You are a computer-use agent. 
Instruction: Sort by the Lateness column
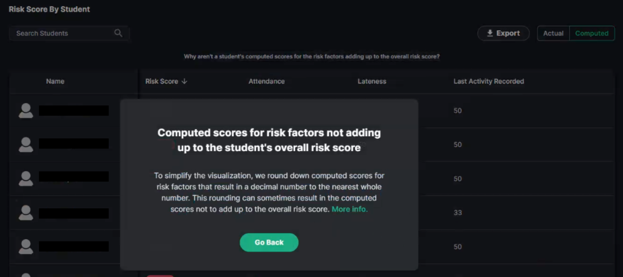pos(372,81)
